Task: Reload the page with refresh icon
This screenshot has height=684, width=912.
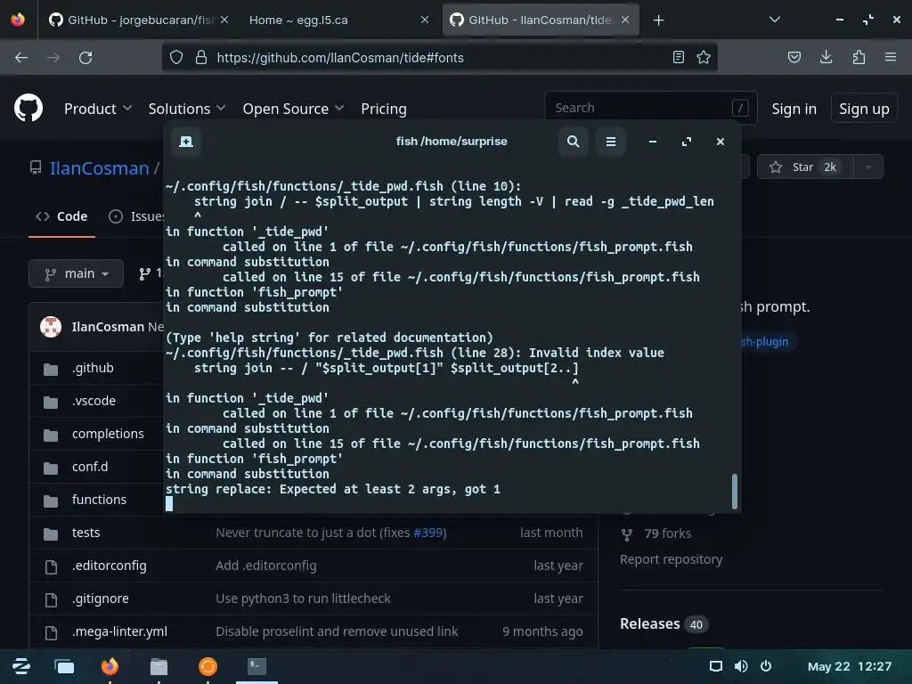Action: 85,58
